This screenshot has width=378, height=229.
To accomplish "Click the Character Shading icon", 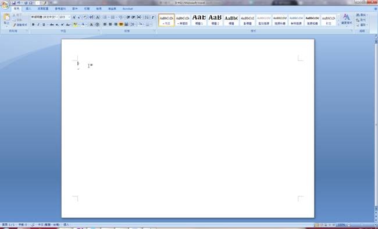I will [91, 24].
